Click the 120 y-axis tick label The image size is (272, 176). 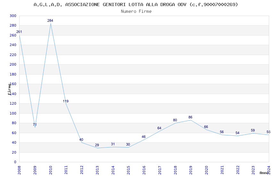13,103
